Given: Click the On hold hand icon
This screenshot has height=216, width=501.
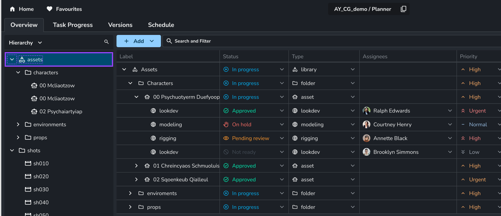Looking at the screenshot, I should [x=226, y=124].
